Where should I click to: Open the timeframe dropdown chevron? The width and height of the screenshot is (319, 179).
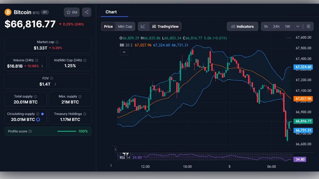pos(297,26)
